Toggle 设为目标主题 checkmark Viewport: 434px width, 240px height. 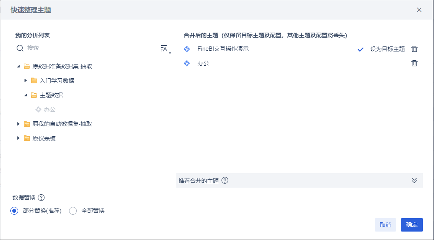click(x=360, y=49)
